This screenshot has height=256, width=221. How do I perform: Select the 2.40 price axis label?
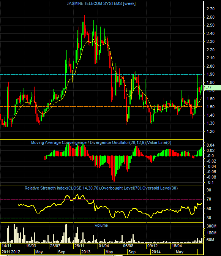210,33
